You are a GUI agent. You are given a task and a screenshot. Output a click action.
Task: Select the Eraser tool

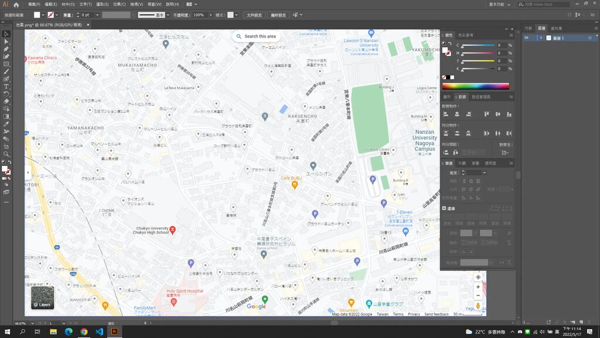coord(6,102)
